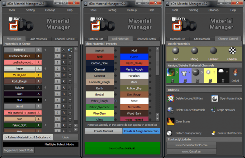Expand the arrow beside lambert1 row

45,50
